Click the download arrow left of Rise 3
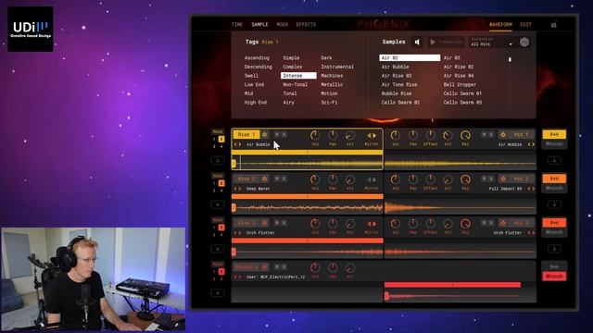 click(x=218, y=249)
